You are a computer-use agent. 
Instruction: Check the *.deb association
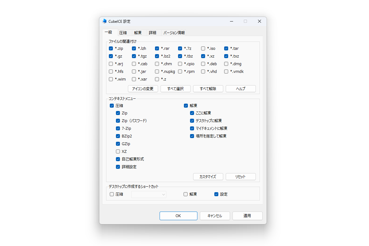pos(203,64)
